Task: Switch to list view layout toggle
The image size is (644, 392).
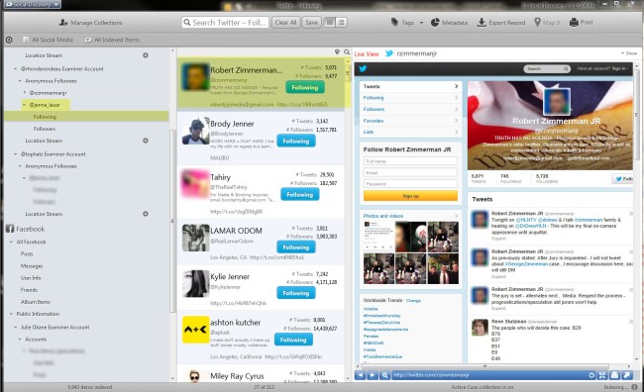Action: coord(341,22)
